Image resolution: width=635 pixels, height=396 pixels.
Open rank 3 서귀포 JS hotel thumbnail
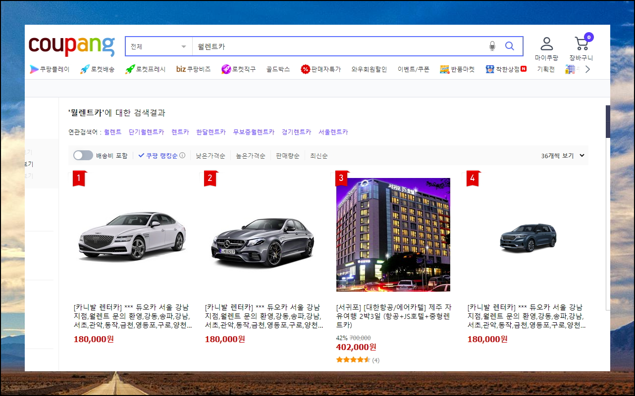(393, 235)
